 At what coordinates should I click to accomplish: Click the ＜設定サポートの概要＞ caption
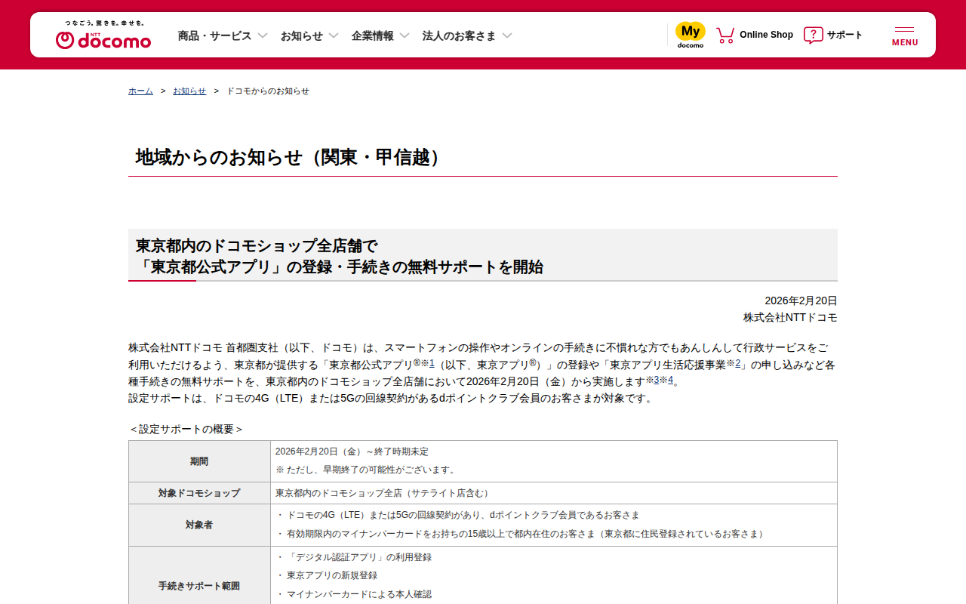186,429
